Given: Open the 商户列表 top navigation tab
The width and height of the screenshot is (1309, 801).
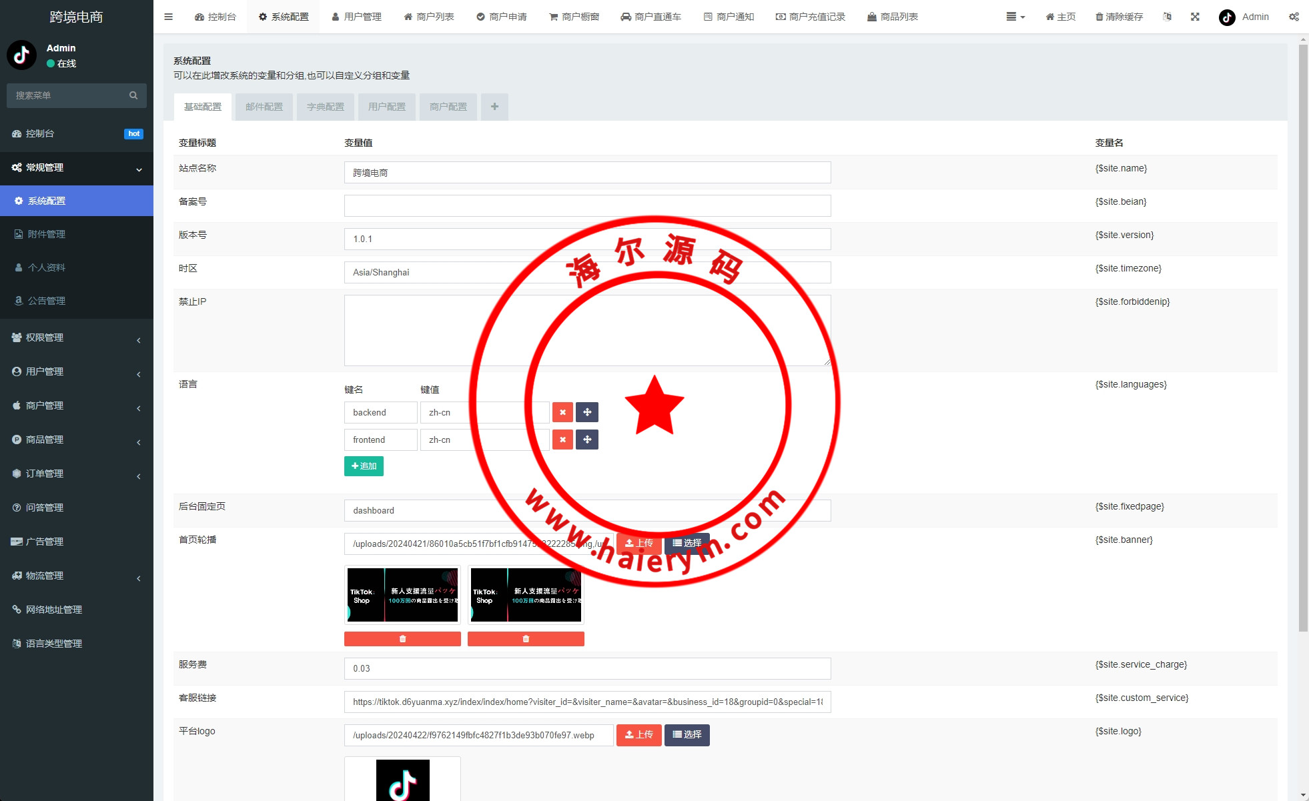Looking at the screenshot, I should pos(429,17).
